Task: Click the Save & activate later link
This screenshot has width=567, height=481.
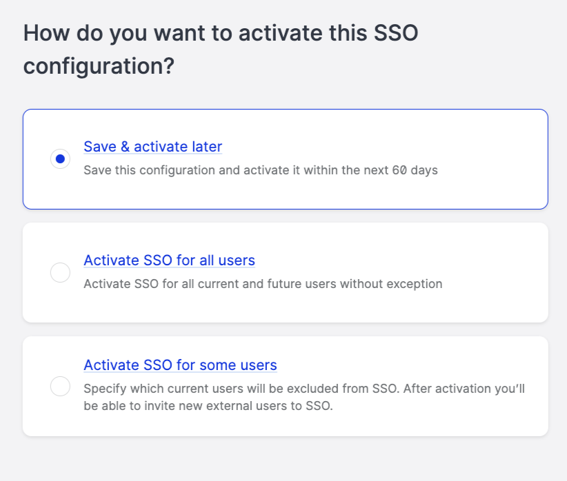Action: (152, 147)
